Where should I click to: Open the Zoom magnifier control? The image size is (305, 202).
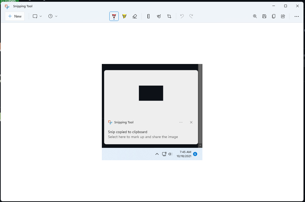tap(255, 16)
